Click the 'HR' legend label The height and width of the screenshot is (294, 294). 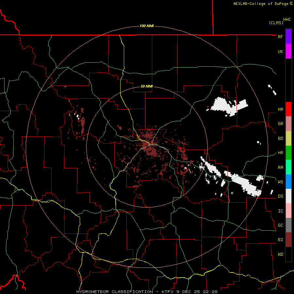click(x=280, y=153)
